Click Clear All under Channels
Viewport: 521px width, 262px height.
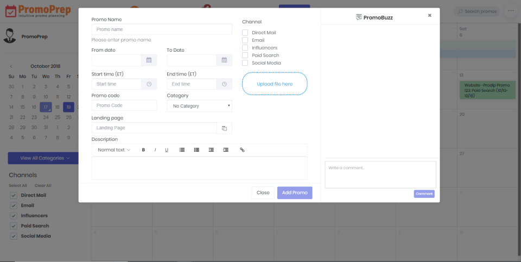pos(43,186)
